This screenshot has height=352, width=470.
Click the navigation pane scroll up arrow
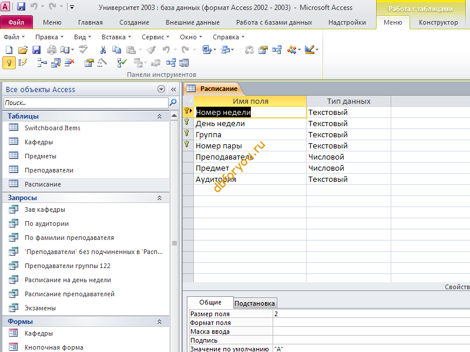click(x=174, y=116)
